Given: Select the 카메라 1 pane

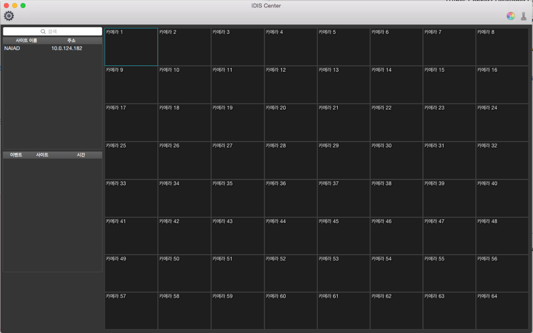Looking at the screenshot, I should pos(131,47).
